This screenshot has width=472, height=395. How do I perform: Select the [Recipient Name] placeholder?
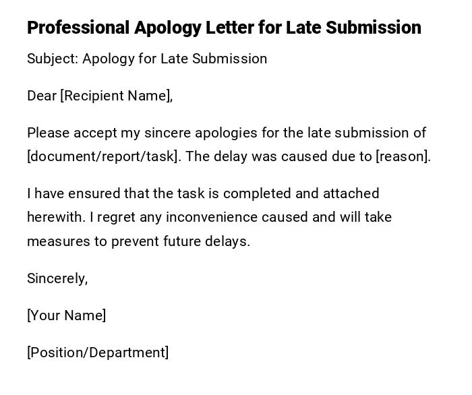(x=116, y=96)
